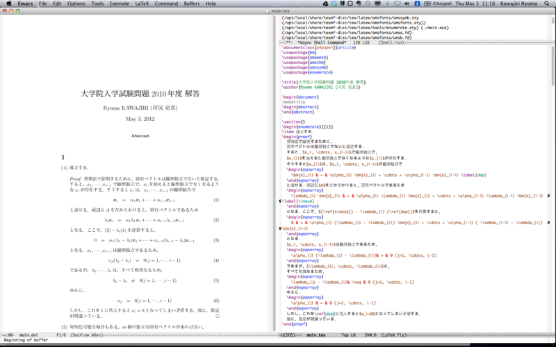Click equation number (3) in preview
Screen dimensions: 556x347
coord(216,240)
